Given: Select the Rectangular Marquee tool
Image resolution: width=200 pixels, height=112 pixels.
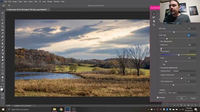Looking at the screenshot, I should (2, 16).
